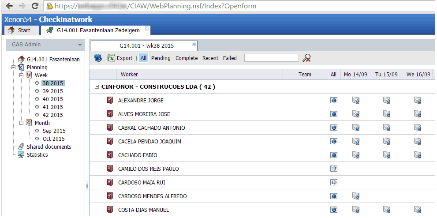Open Statistics in sidebar
The image size is (437, 218).
click(x=37, y=155)
